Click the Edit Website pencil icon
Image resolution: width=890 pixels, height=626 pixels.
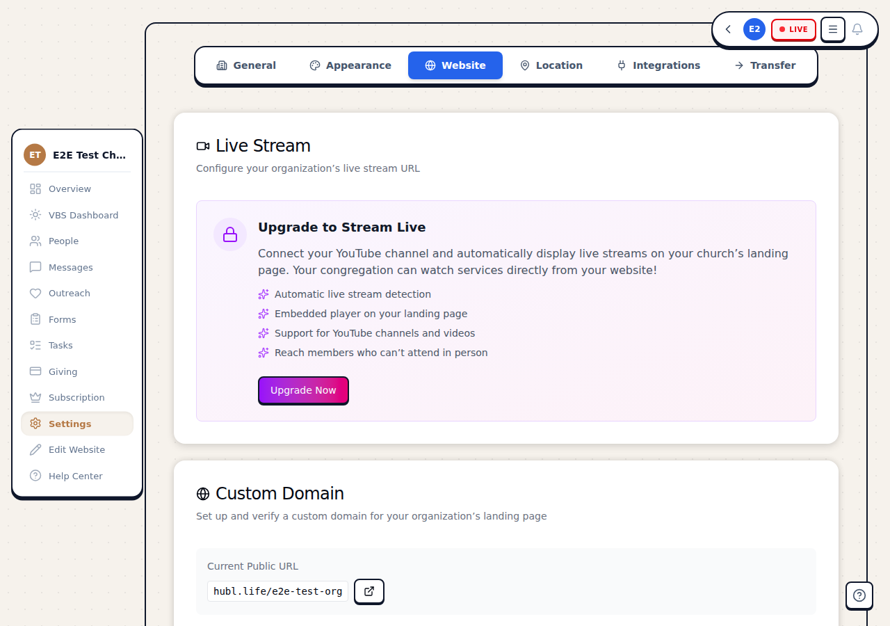pos(35,449)
